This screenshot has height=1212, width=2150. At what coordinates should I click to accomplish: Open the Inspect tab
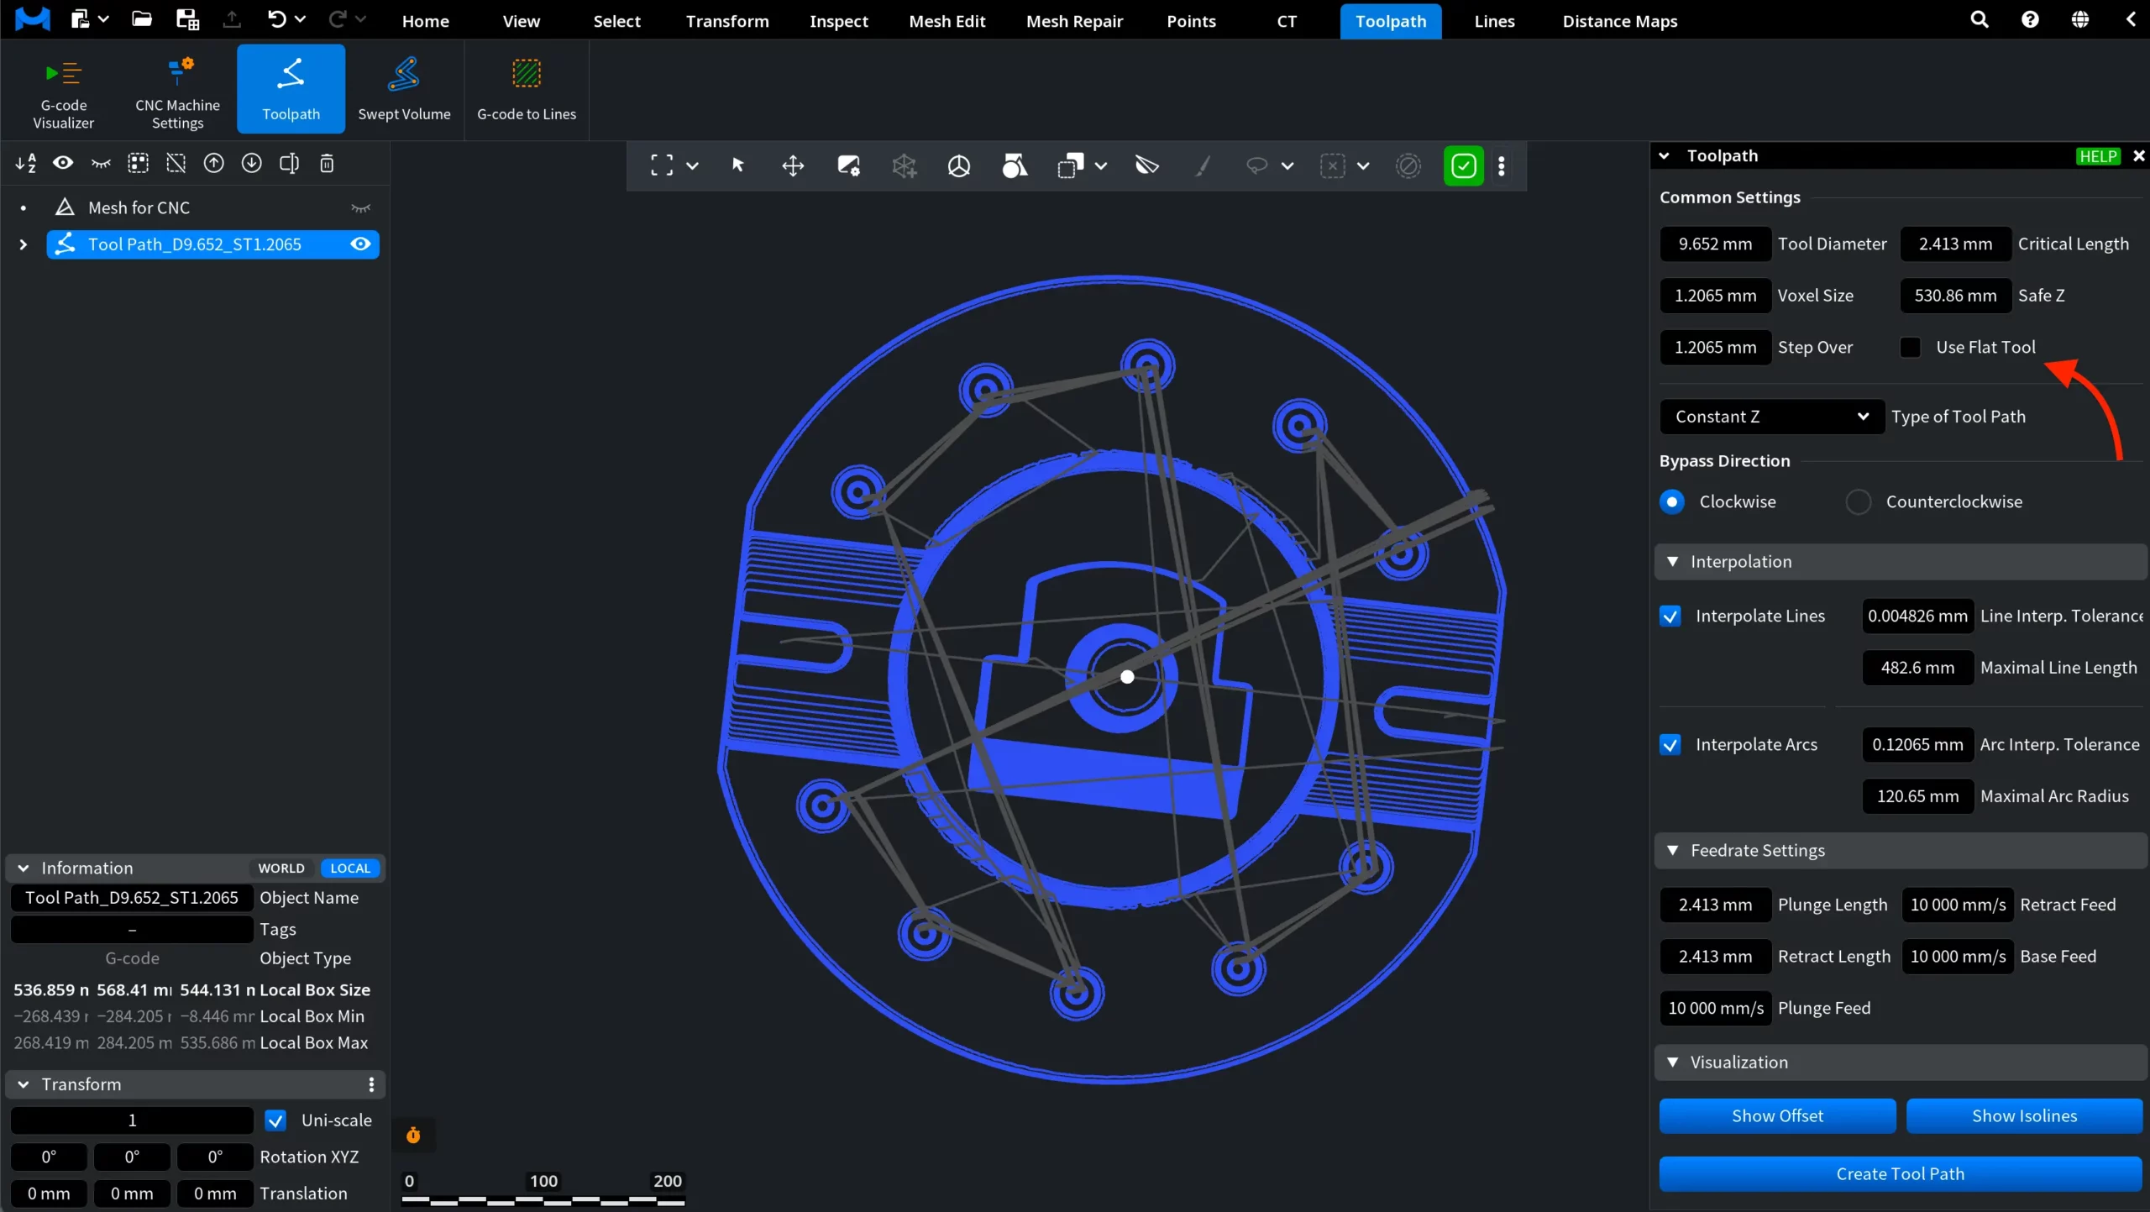point(838,21)
